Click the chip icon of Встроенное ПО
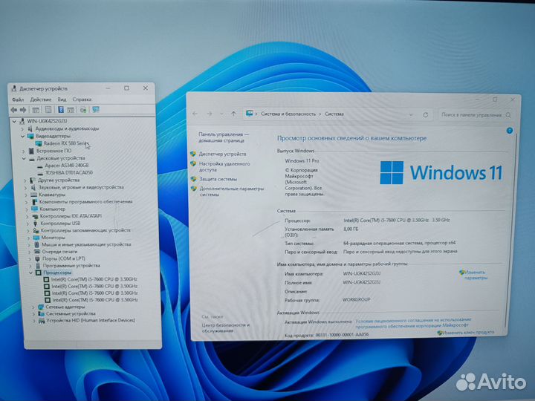 coord(31,151)
